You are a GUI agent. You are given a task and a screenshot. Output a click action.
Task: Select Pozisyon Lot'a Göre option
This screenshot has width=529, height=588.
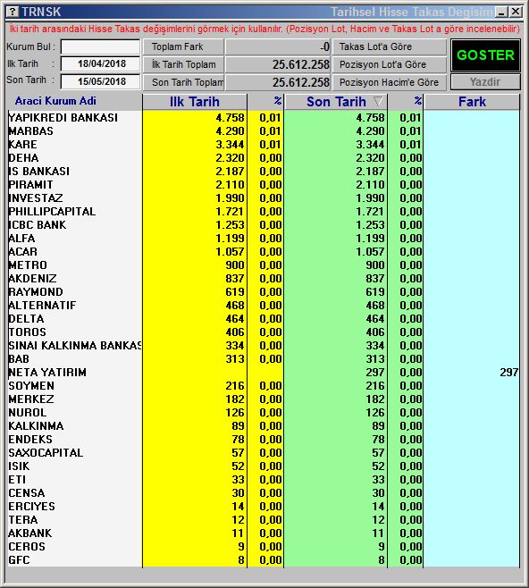click(x=390, y=64)
